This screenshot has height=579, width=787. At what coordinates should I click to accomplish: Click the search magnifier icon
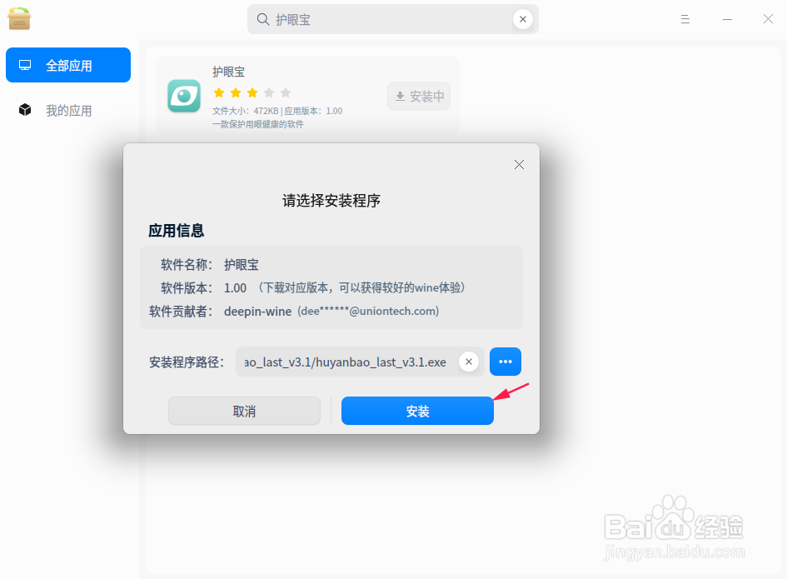click(261, 18)
